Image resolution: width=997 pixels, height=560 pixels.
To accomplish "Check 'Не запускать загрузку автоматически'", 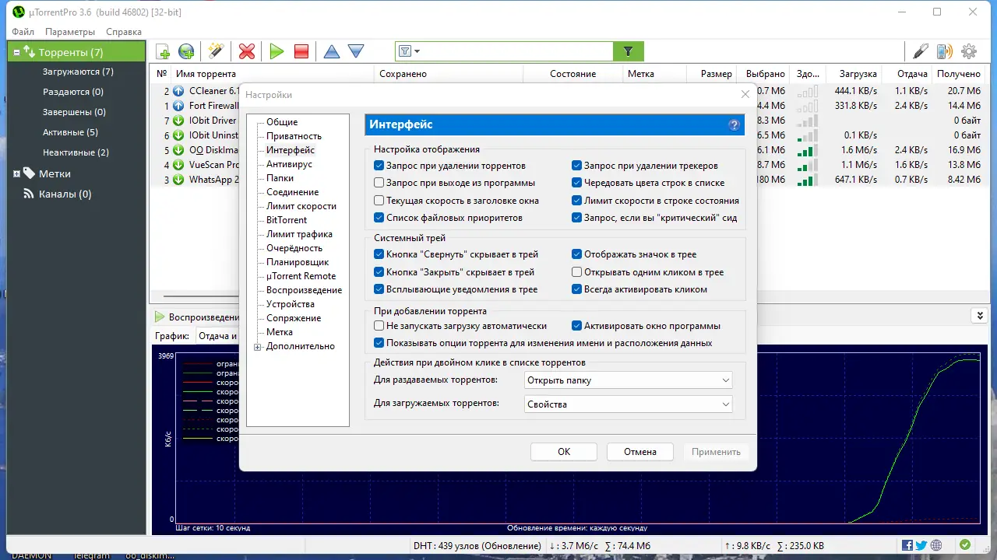I will [x=379, y=326].
